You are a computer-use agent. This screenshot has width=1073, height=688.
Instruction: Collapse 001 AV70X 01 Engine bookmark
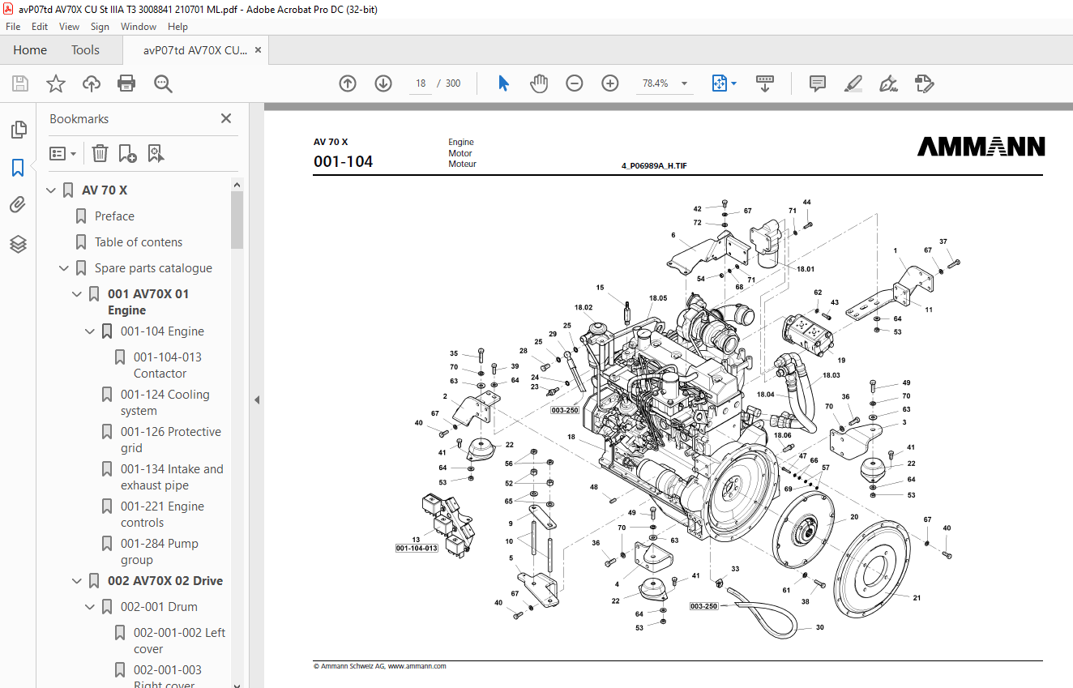tap(77, 294)
